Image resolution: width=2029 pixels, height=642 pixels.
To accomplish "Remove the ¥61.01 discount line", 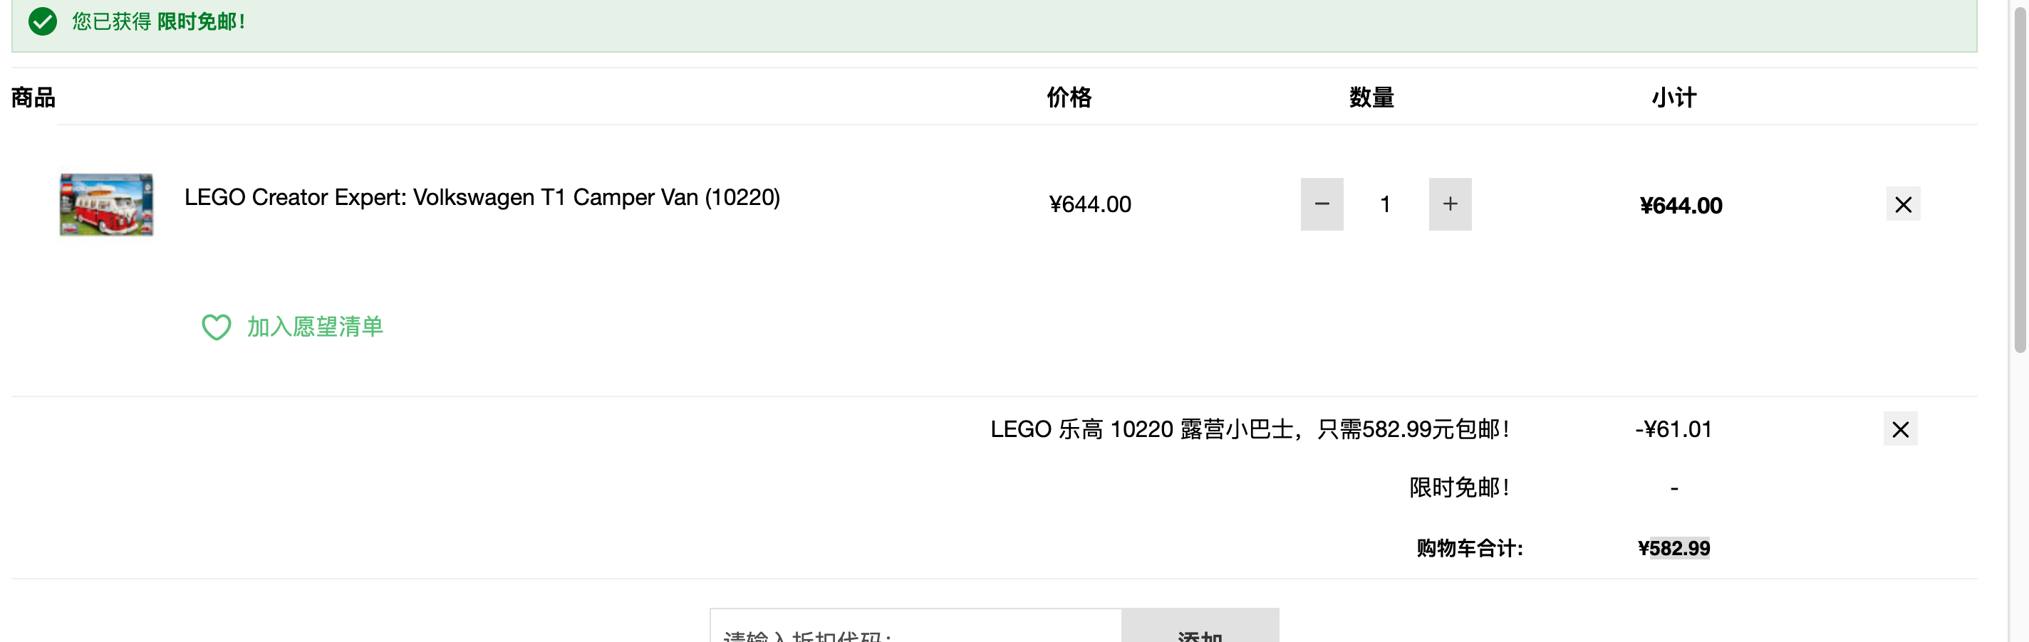I will coord(1900,430).
